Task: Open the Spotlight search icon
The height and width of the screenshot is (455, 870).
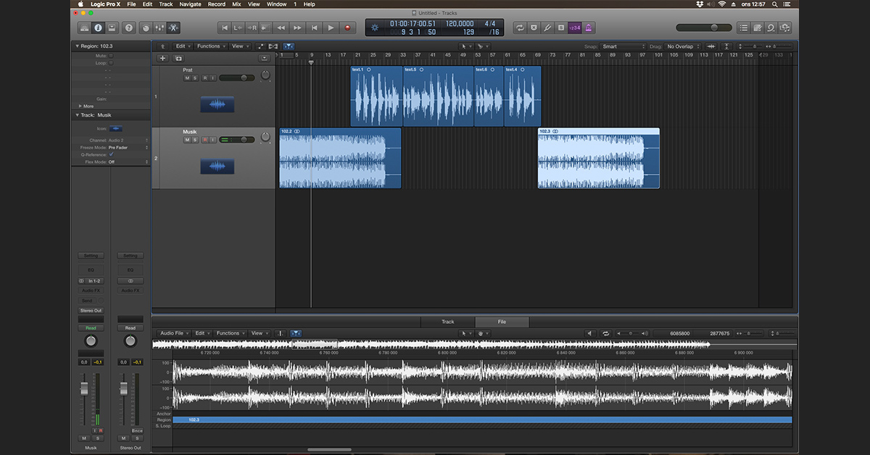Action: click(776, 4)
